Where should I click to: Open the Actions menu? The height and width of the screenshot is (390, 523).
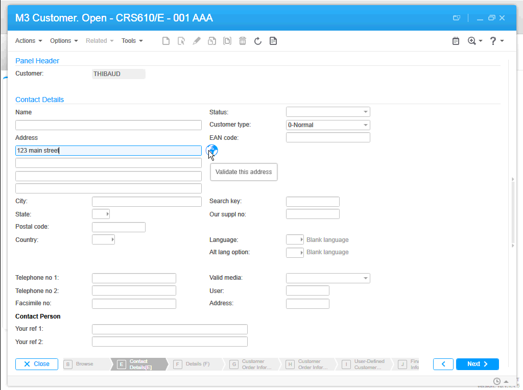click(29, 41)
